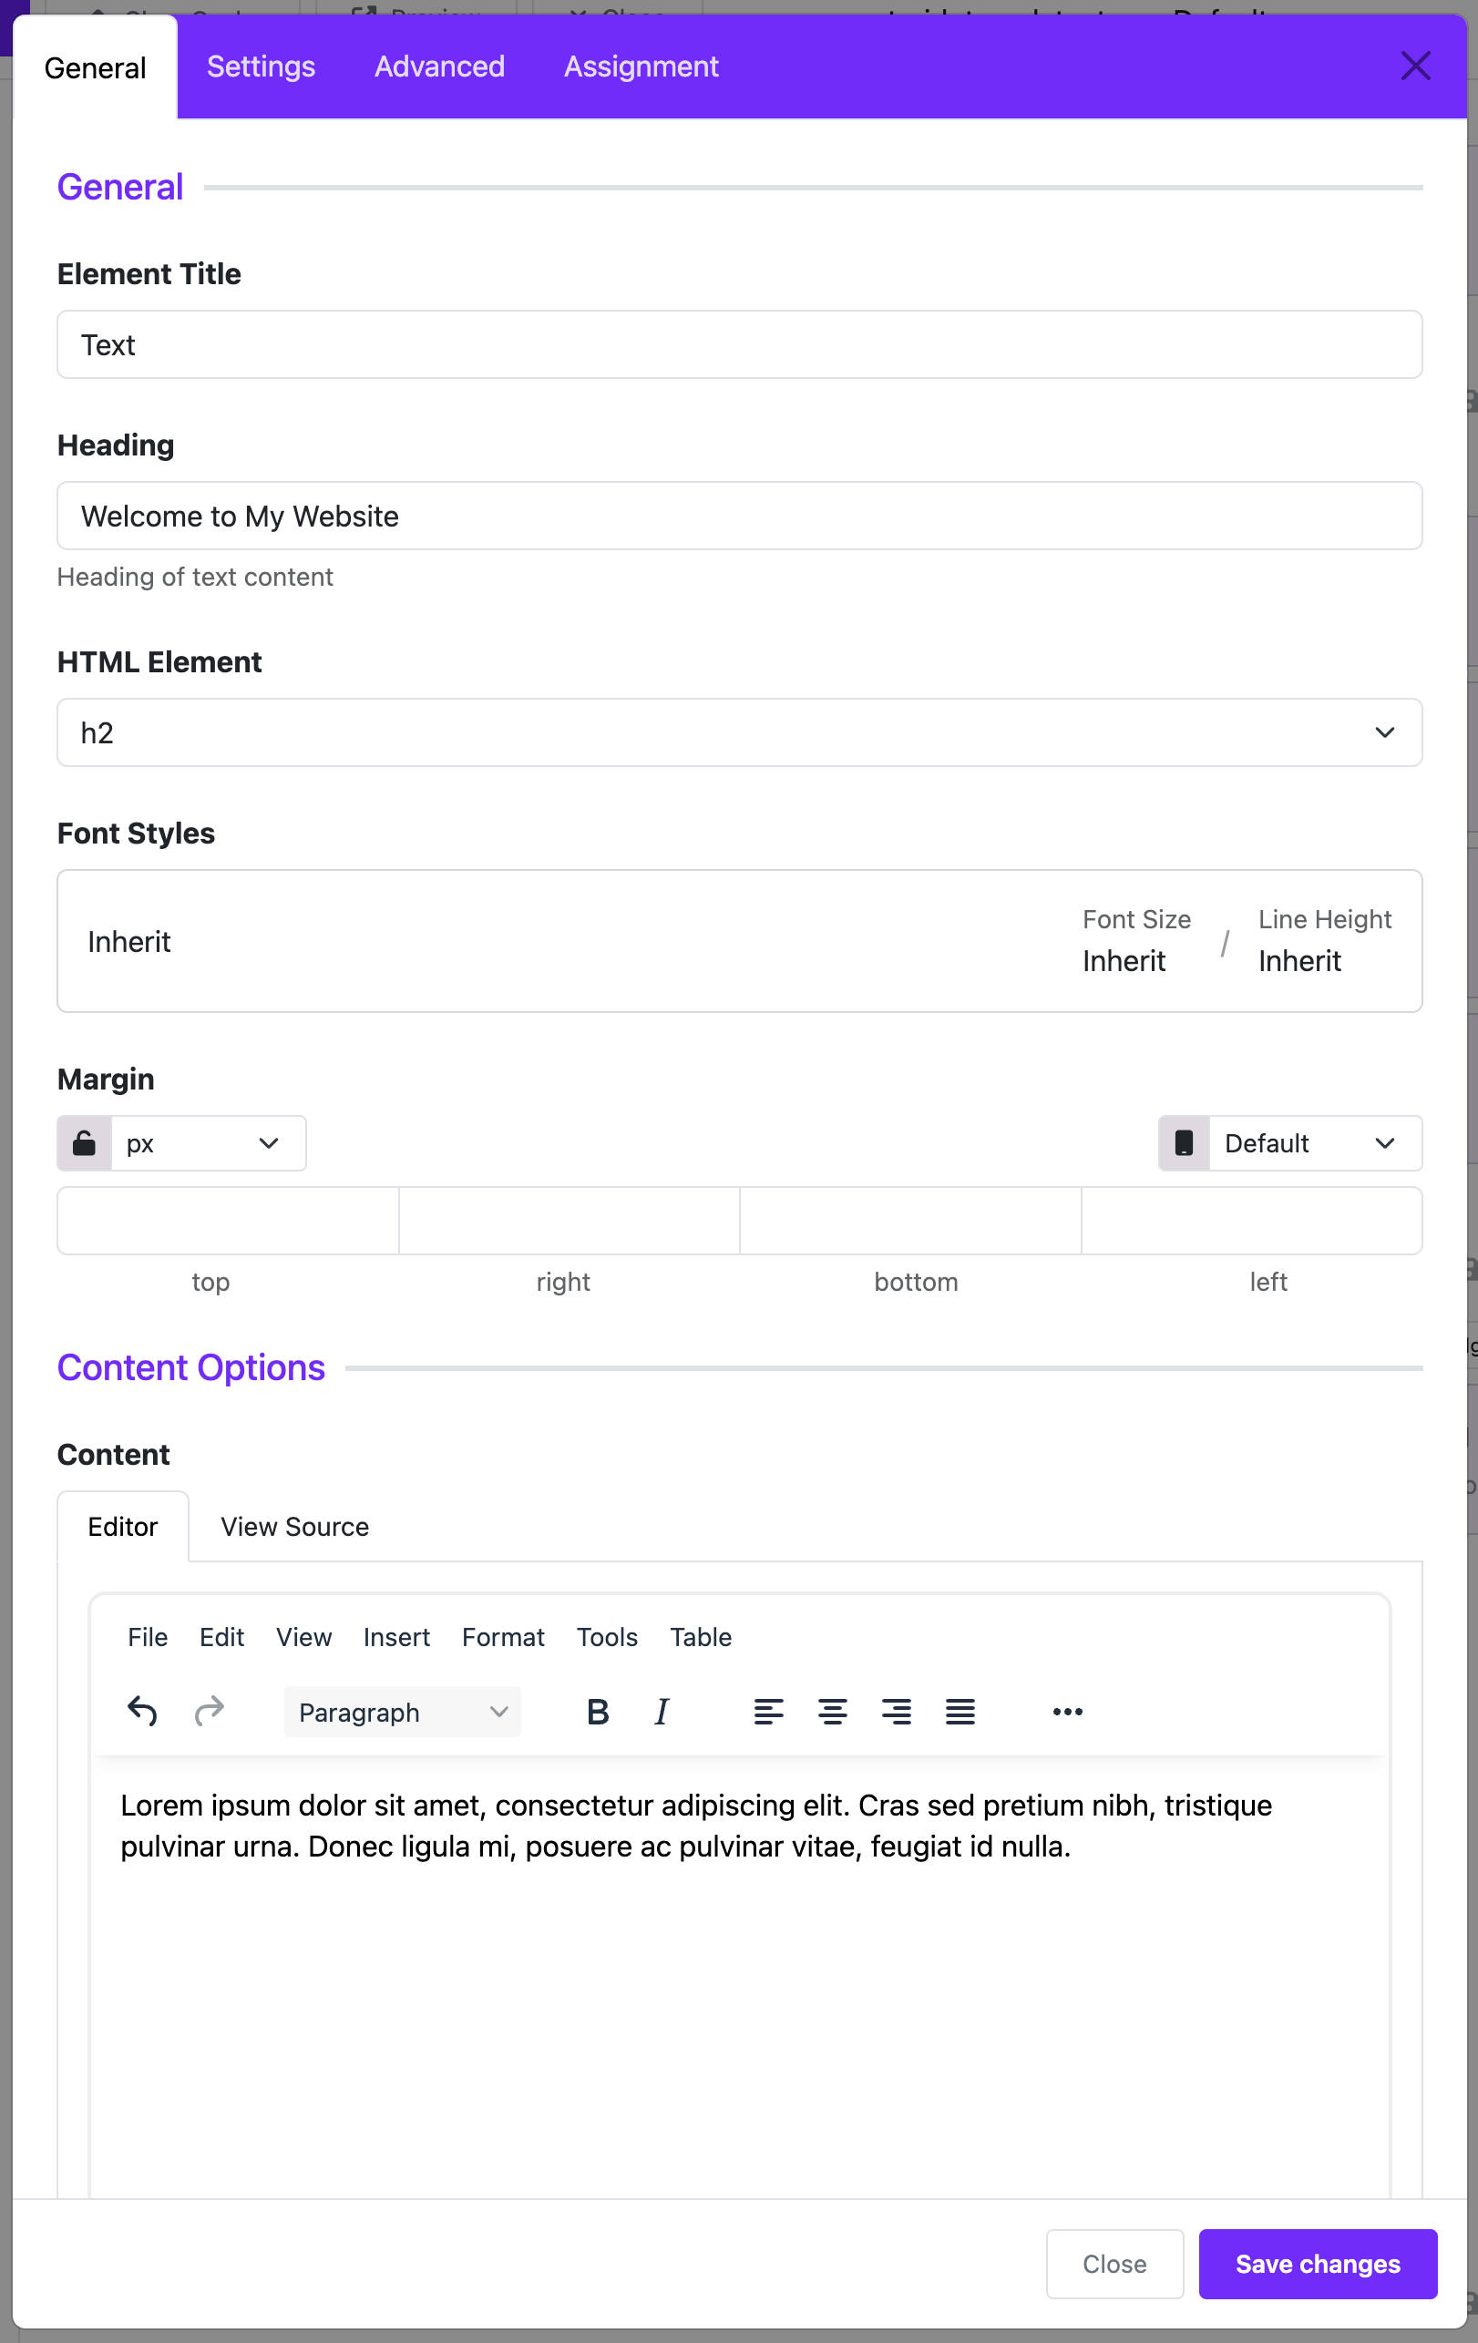Click the Redo arrow in editor toolbar
Image resolution: width=1478 pixels, height=2343 pixels.
pos(210,1711)
